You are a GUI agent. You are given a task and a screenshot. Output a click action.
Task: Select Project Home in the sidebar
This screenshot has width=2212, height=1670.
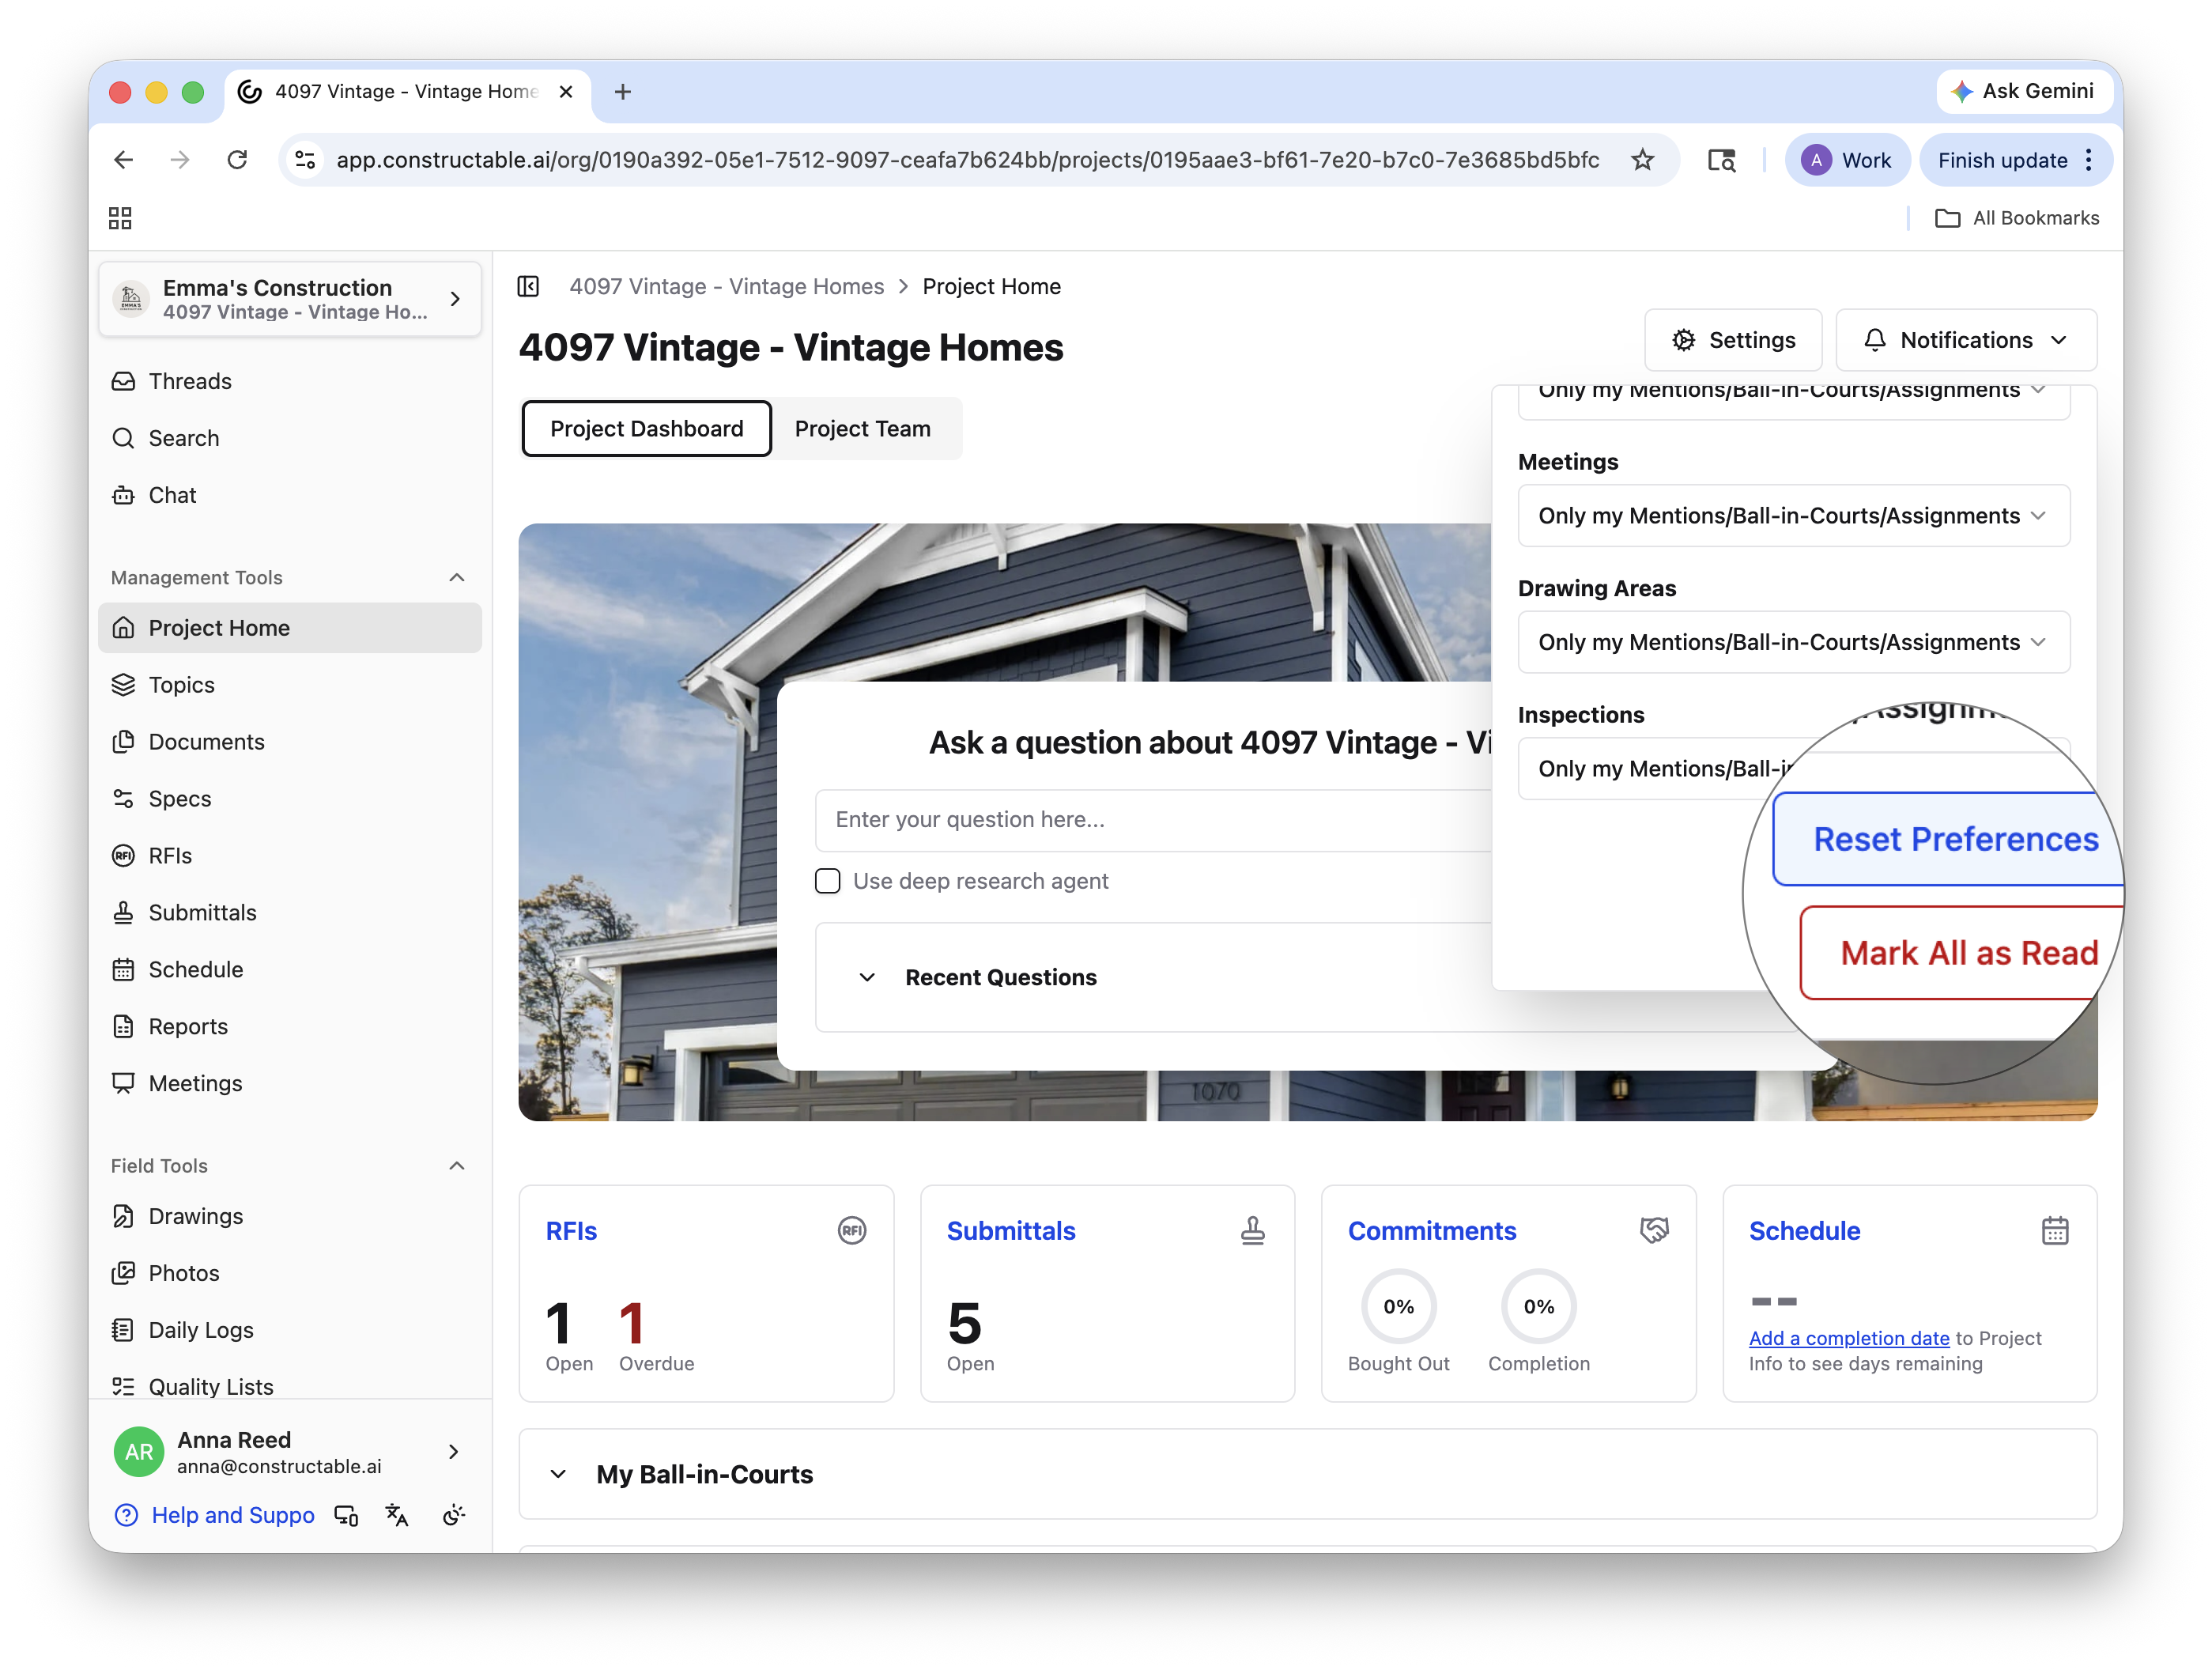pos(290,628)
